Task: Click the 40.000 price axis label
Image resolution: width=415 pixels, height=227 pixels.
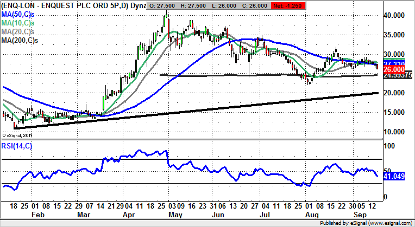Action: click(397, 16)
